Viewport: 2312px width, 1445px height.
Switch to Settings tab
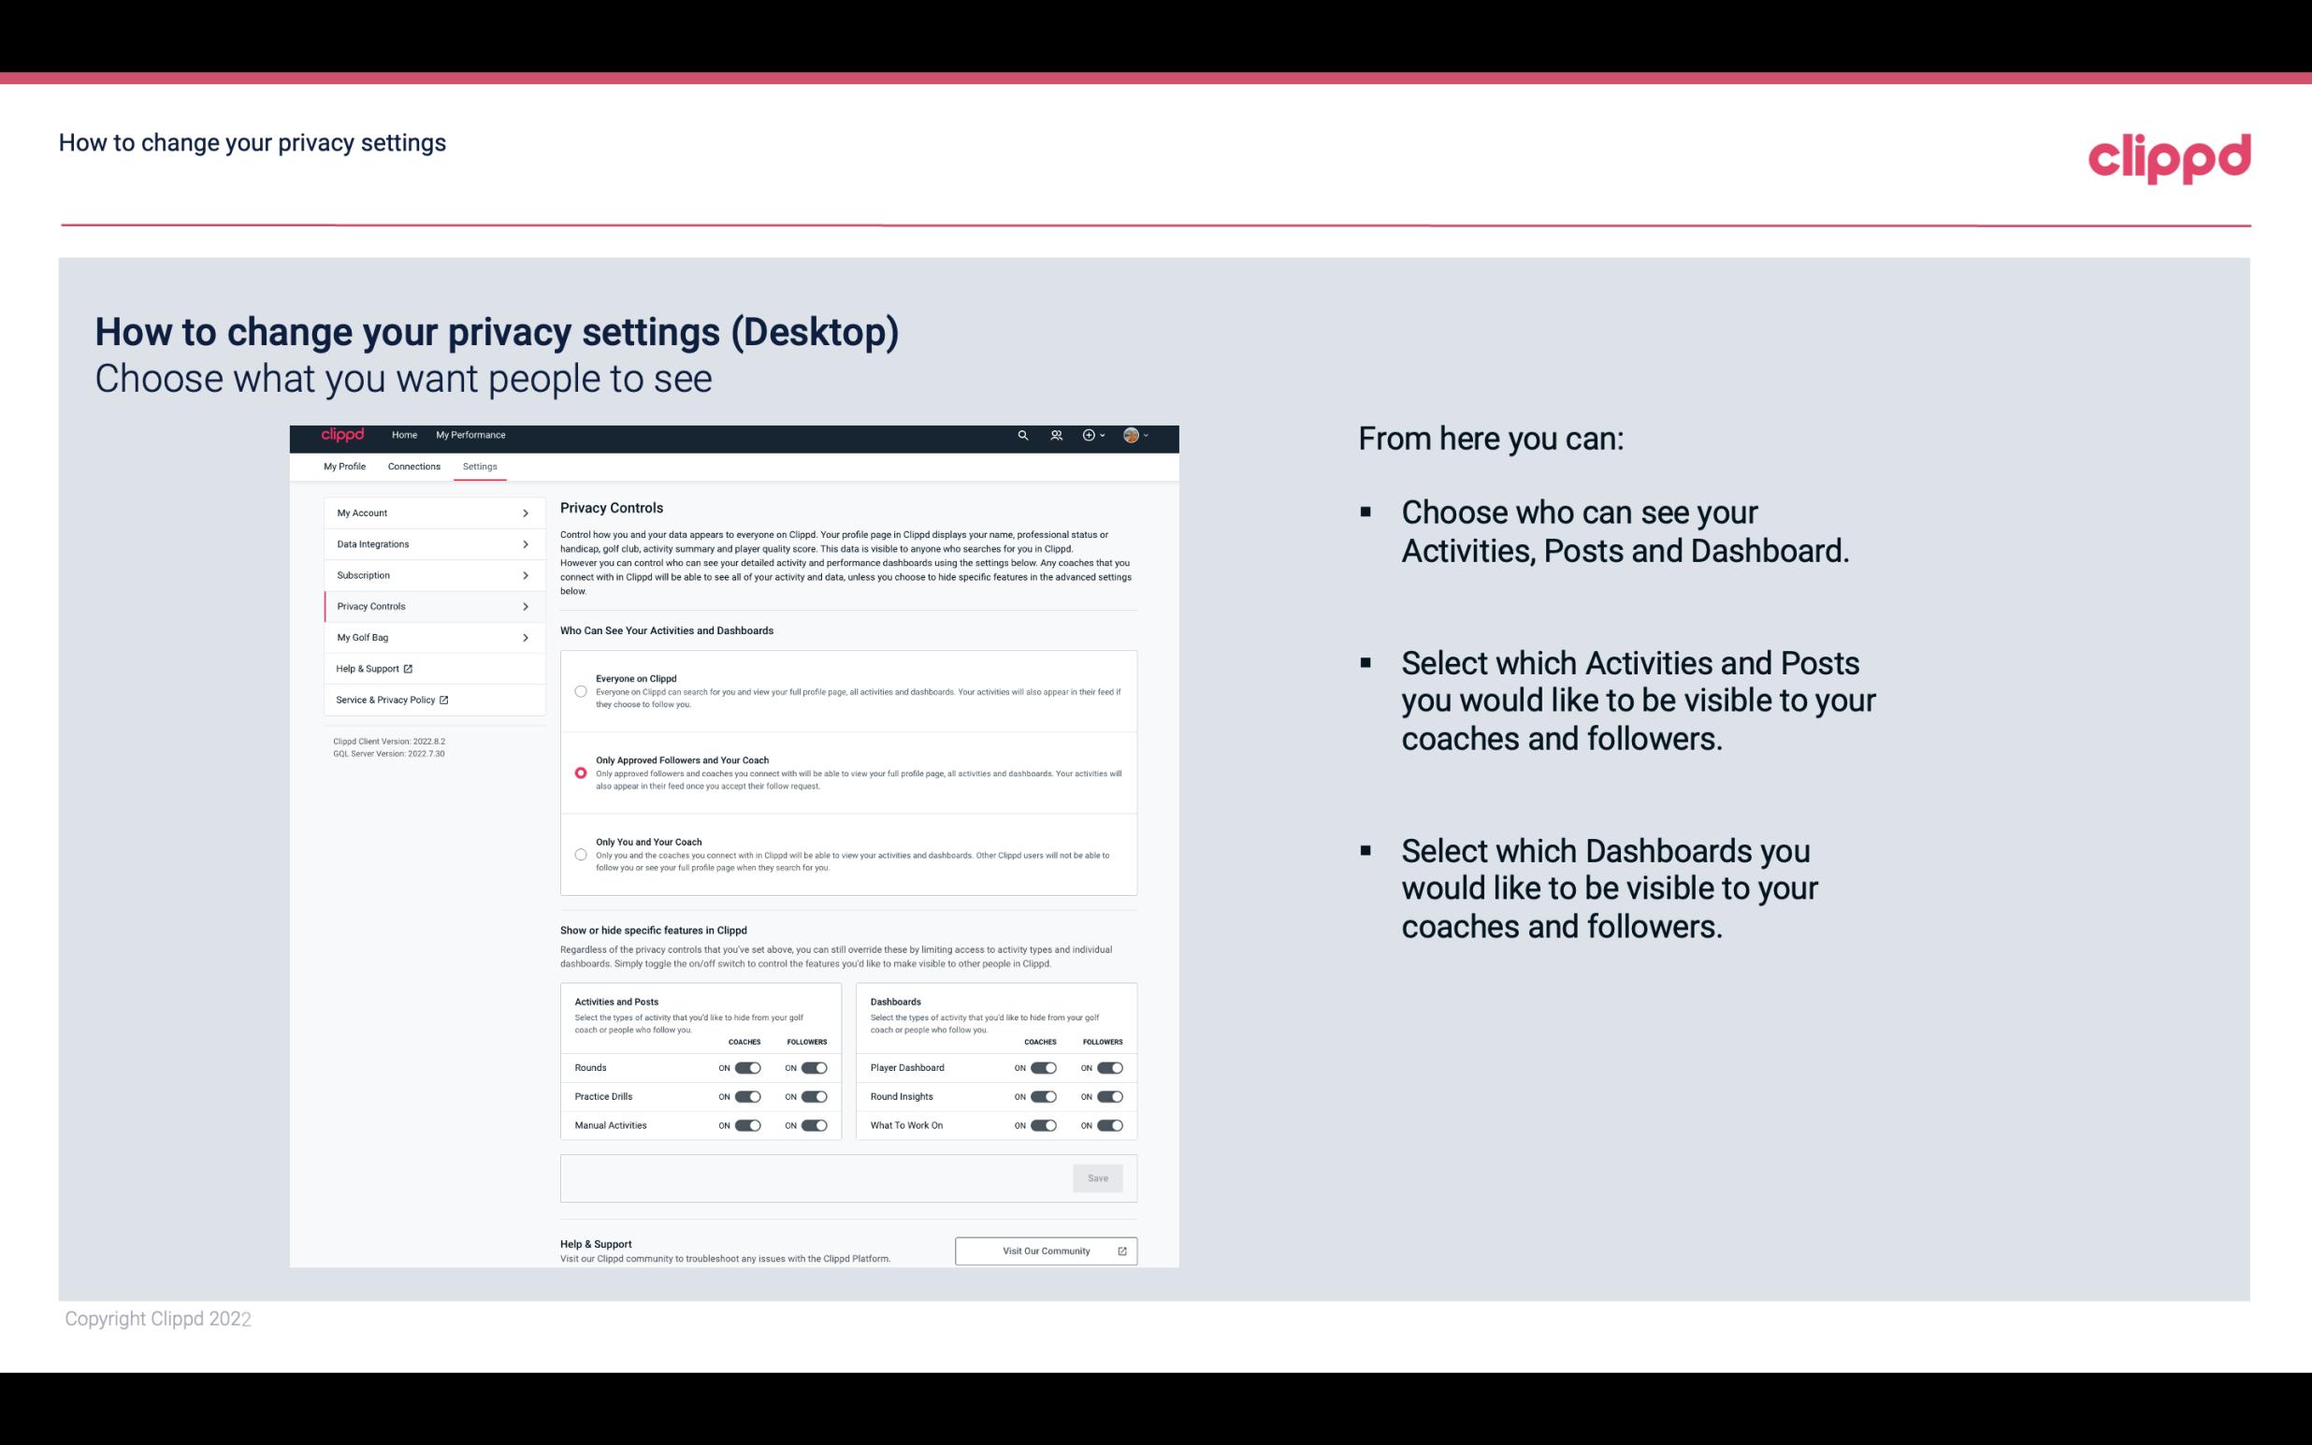[x=480, y=466]
